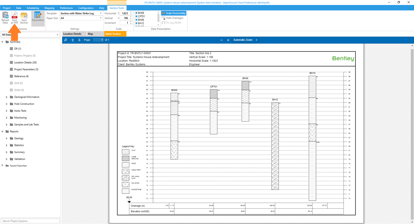This screenshot has height=224, width=414.
Task: Open the Configuration ribbon tab
Action: (86, 8)
